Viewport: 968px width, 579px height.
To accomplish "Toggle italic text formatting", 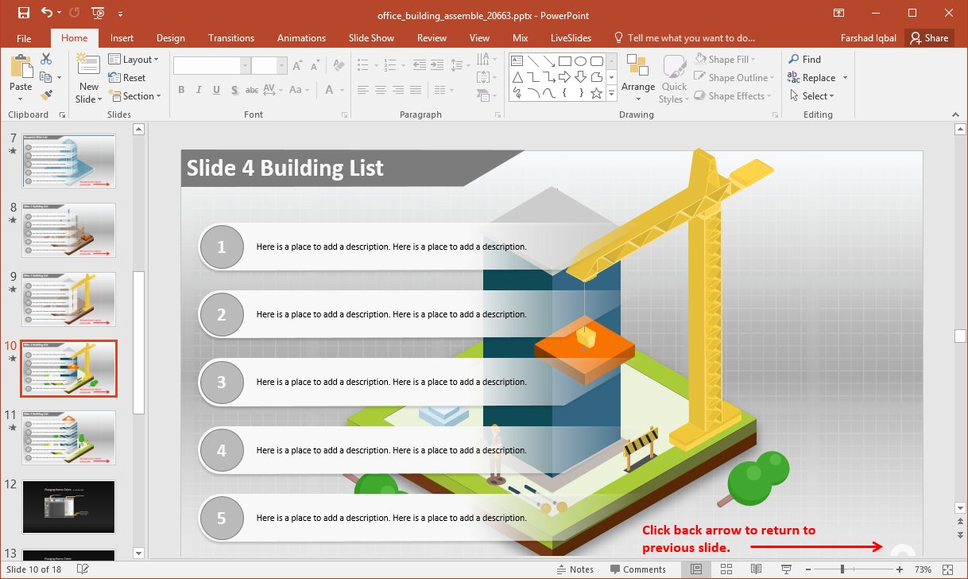I will (199, 90).
